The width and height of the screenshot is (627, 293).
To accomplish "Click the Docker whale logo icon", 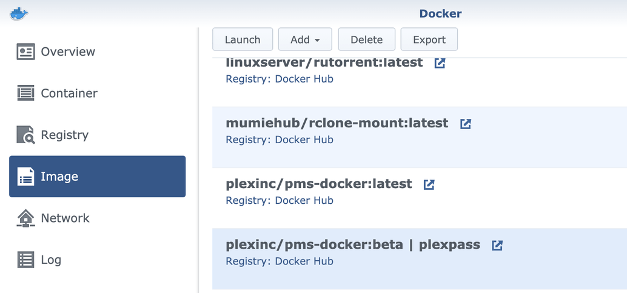I will 19,13.
